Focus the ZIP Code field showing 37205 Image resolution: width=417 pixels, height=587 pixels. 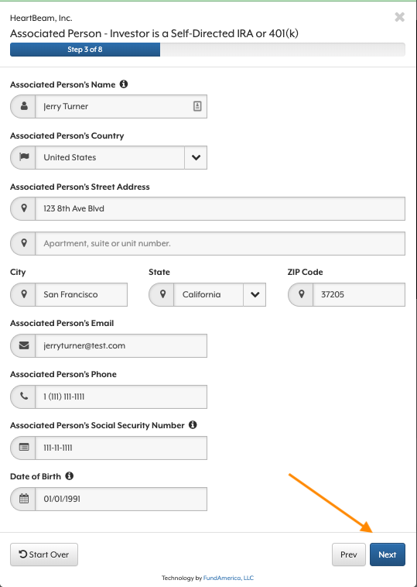(359, 294)
